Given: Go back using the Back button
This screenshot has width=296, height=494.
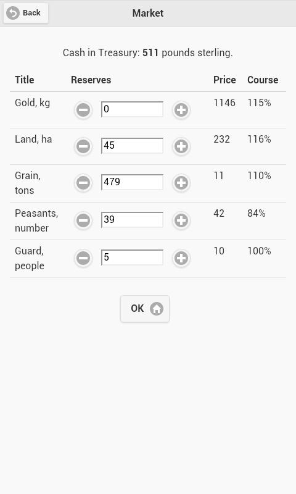Looking at the screenshot, I should 26,13.
